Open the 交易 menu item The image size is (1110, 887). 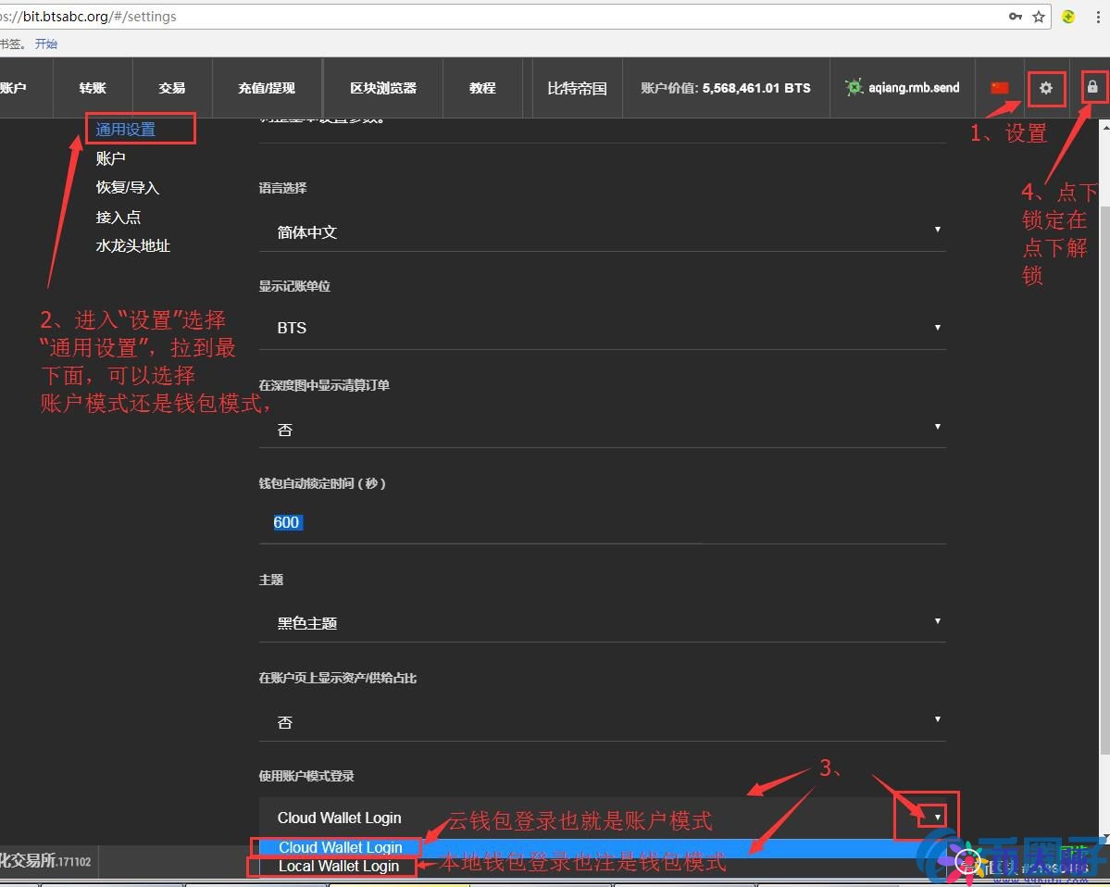(x=172, y=88)
